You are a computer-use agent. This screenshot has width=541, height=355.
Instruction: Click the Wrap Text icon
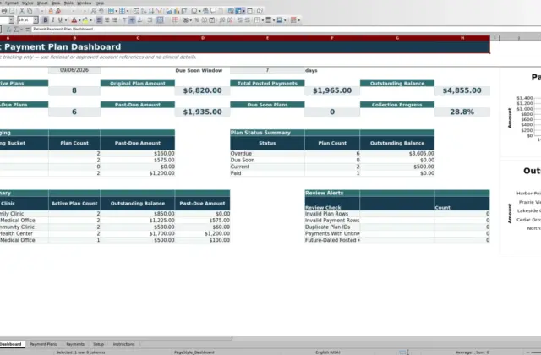[x=150, y=20]
